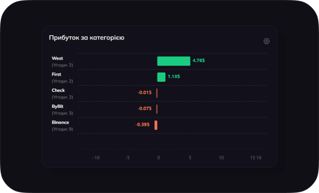Click the -0.39$ loss value

tap(142, 125)
